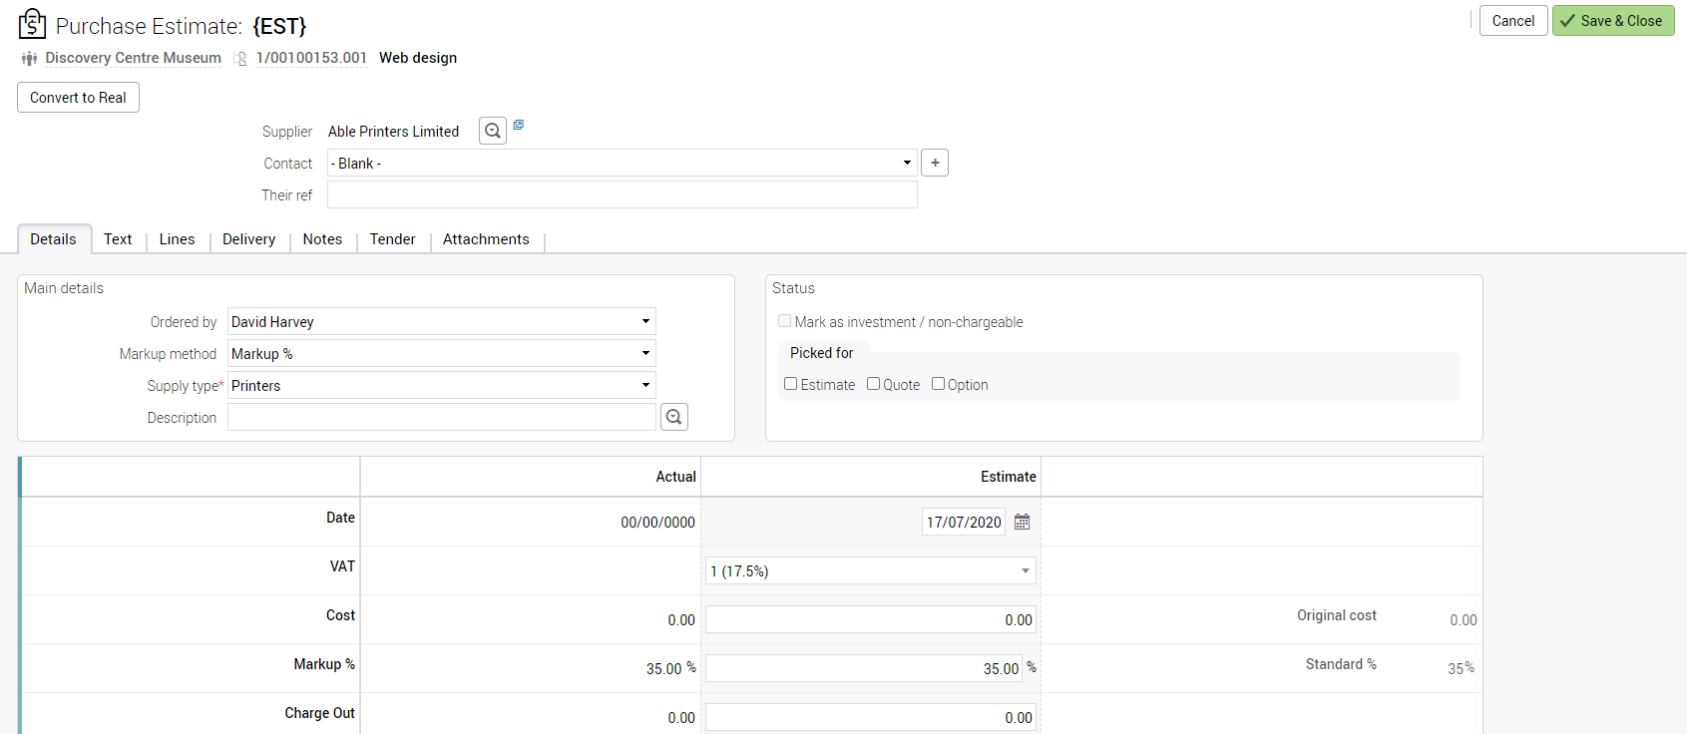Open the estimate date calendar picker

pos(1023,522)
